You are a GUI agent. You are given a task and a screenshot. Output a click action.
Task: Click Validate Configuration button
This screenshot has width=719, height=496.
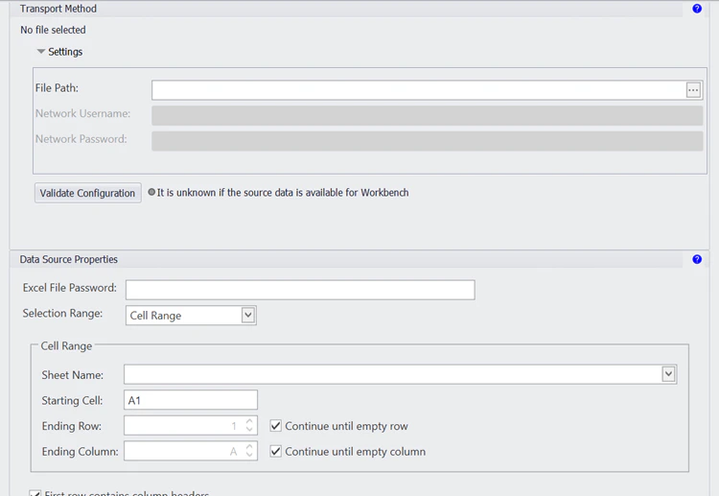tap(87, 193)
